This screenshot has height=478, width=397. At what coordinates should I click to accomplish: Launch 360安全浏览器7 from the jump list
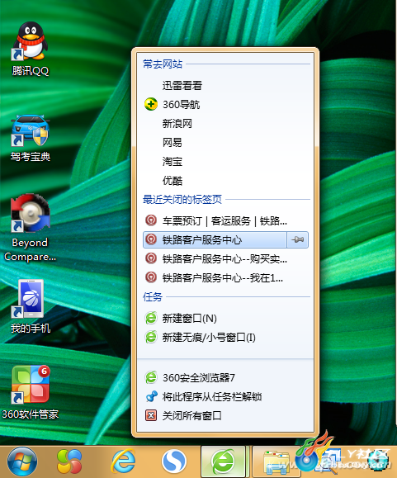(225, 378)
